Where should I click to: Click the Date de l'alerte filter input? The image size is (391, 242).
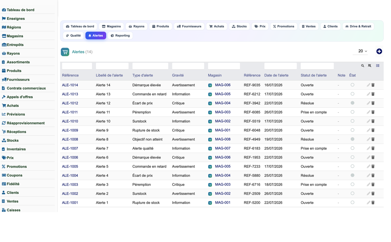tap(281, 66)
